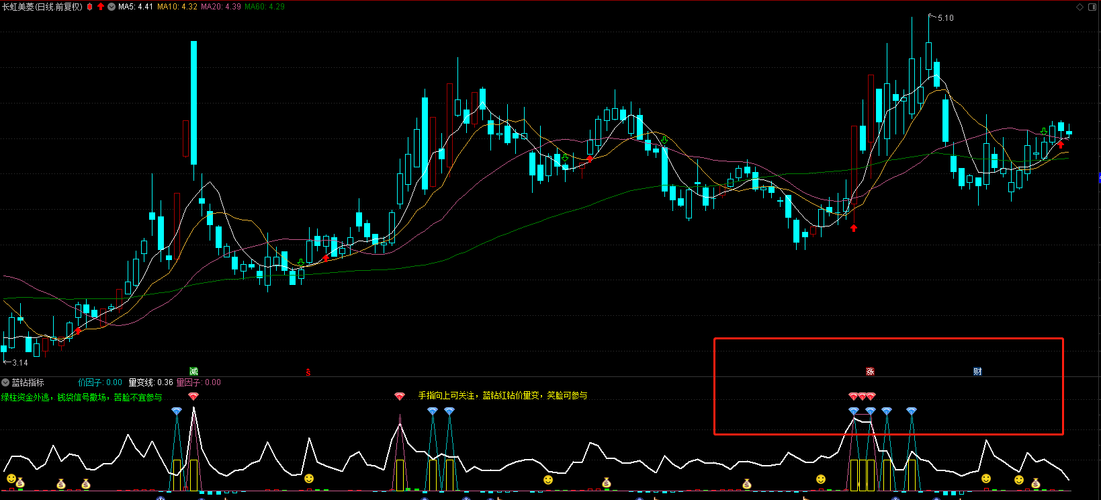Viewport: 1101px width, 500px height.
Task: Click the rightmost money bag icon
Action: 1035,483
